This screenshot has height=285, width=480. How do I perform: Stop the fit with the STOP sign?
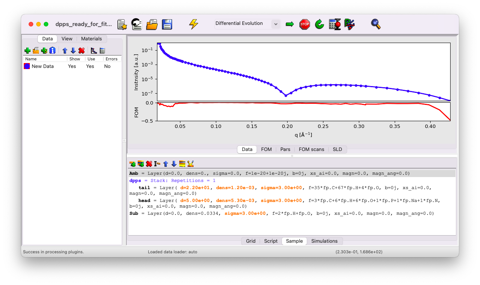[x=305, y=24]
